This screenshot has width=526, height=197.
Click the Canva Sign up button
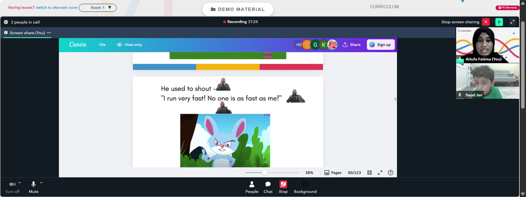(380, 45)
